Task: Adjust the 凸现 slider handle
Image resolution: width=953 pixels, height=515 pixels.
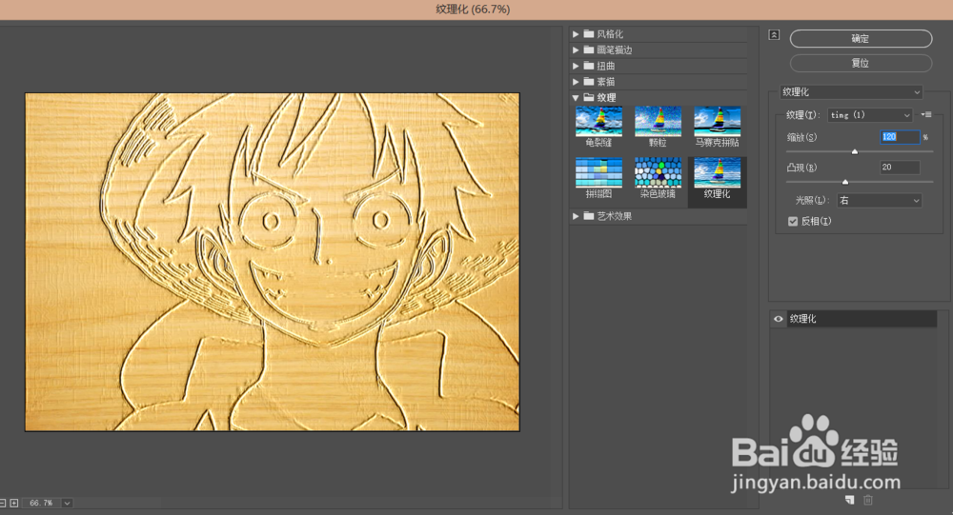Action: 844,182
